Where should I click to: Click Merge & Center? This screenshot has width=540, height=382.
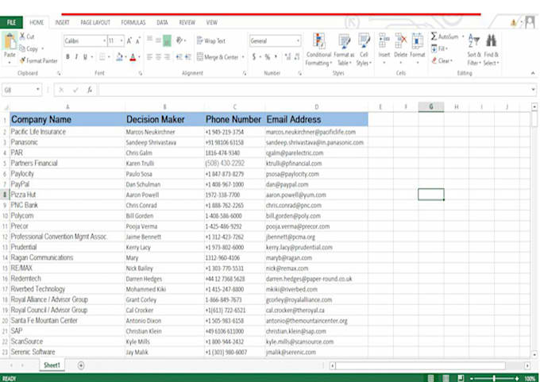click(x=218, y=57)
